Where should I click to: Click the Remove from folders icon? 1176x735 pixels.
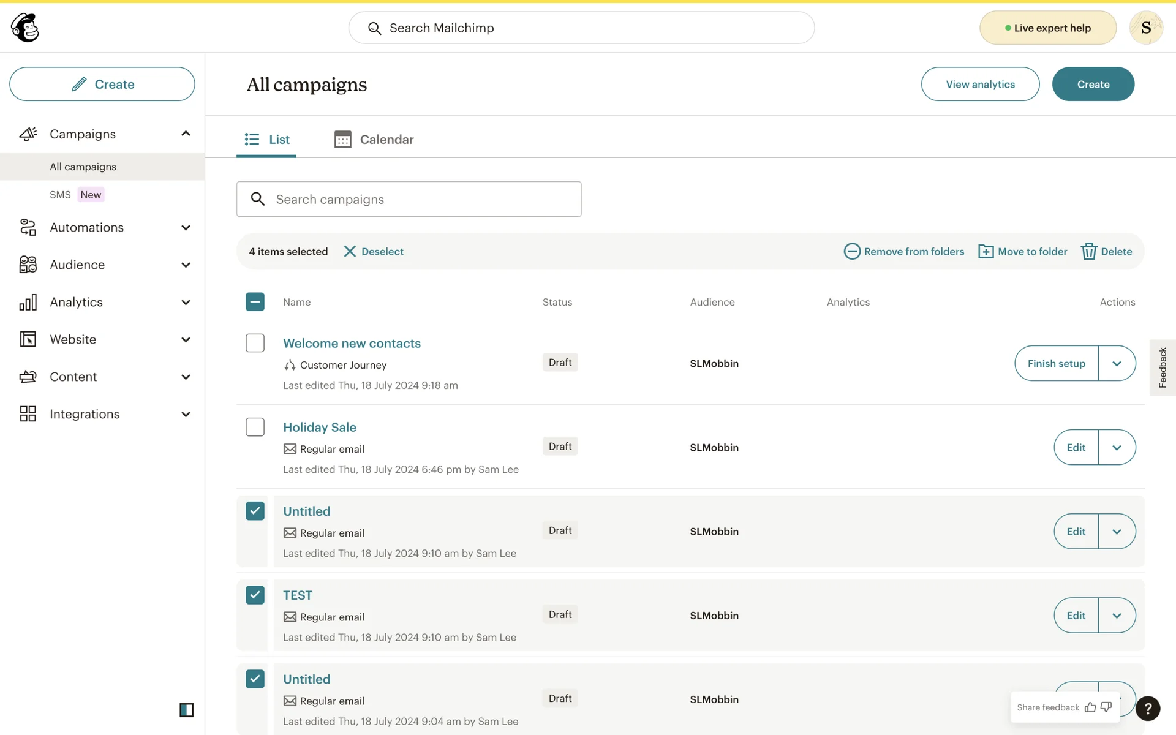pos(851,251)
